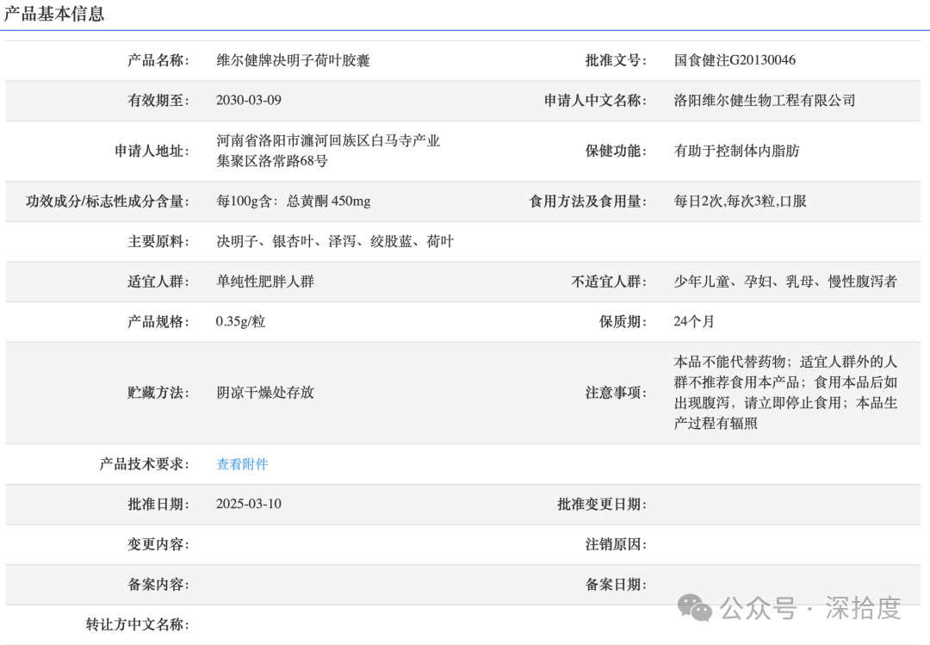Select the label 批准变更日期:
Viewport: 930px width, 645px height.
tap(602, 504)
